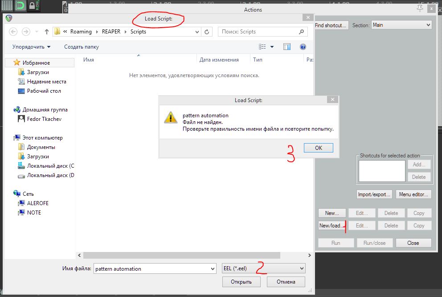Click OK in the file not found alert
This screenshot has height=297, width=442.
318,148
